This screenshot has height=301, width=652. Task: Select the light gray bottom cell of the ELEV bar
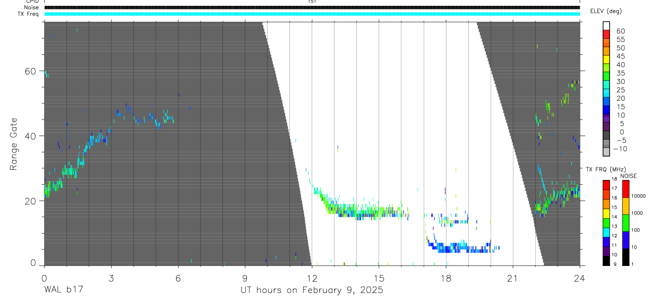tap(606, 152)
